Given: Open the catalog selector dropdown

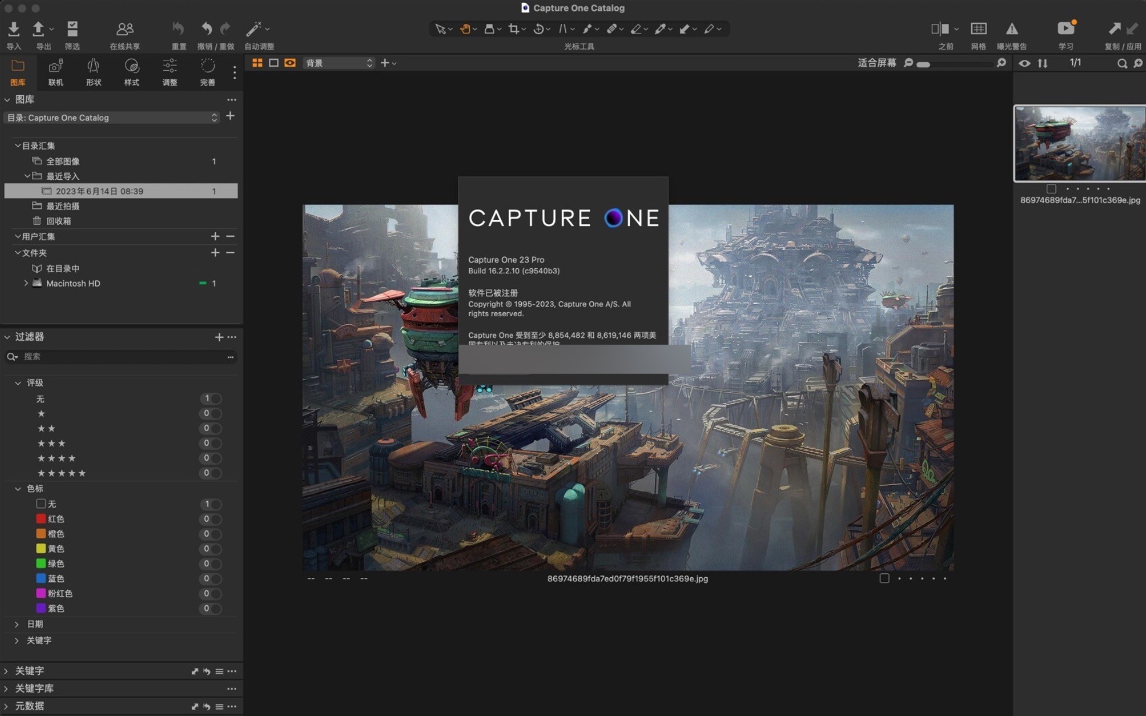Looking at the screenshot, I should click(x=111, y=118).
